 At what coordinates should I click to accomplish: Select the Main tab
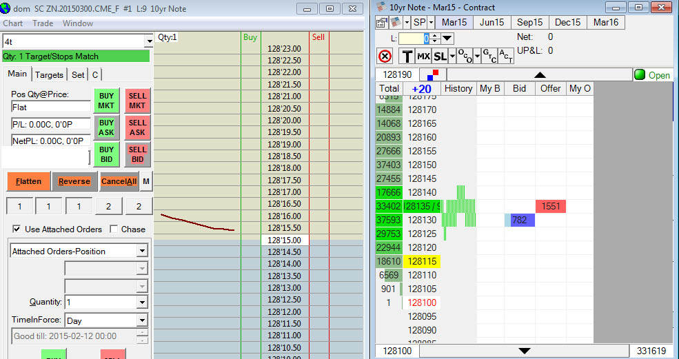pyautogui.click(x=17, y=74)
